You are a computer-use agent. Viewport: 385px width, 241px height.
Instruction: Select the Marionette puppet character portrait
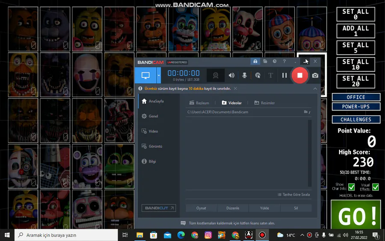87,74
